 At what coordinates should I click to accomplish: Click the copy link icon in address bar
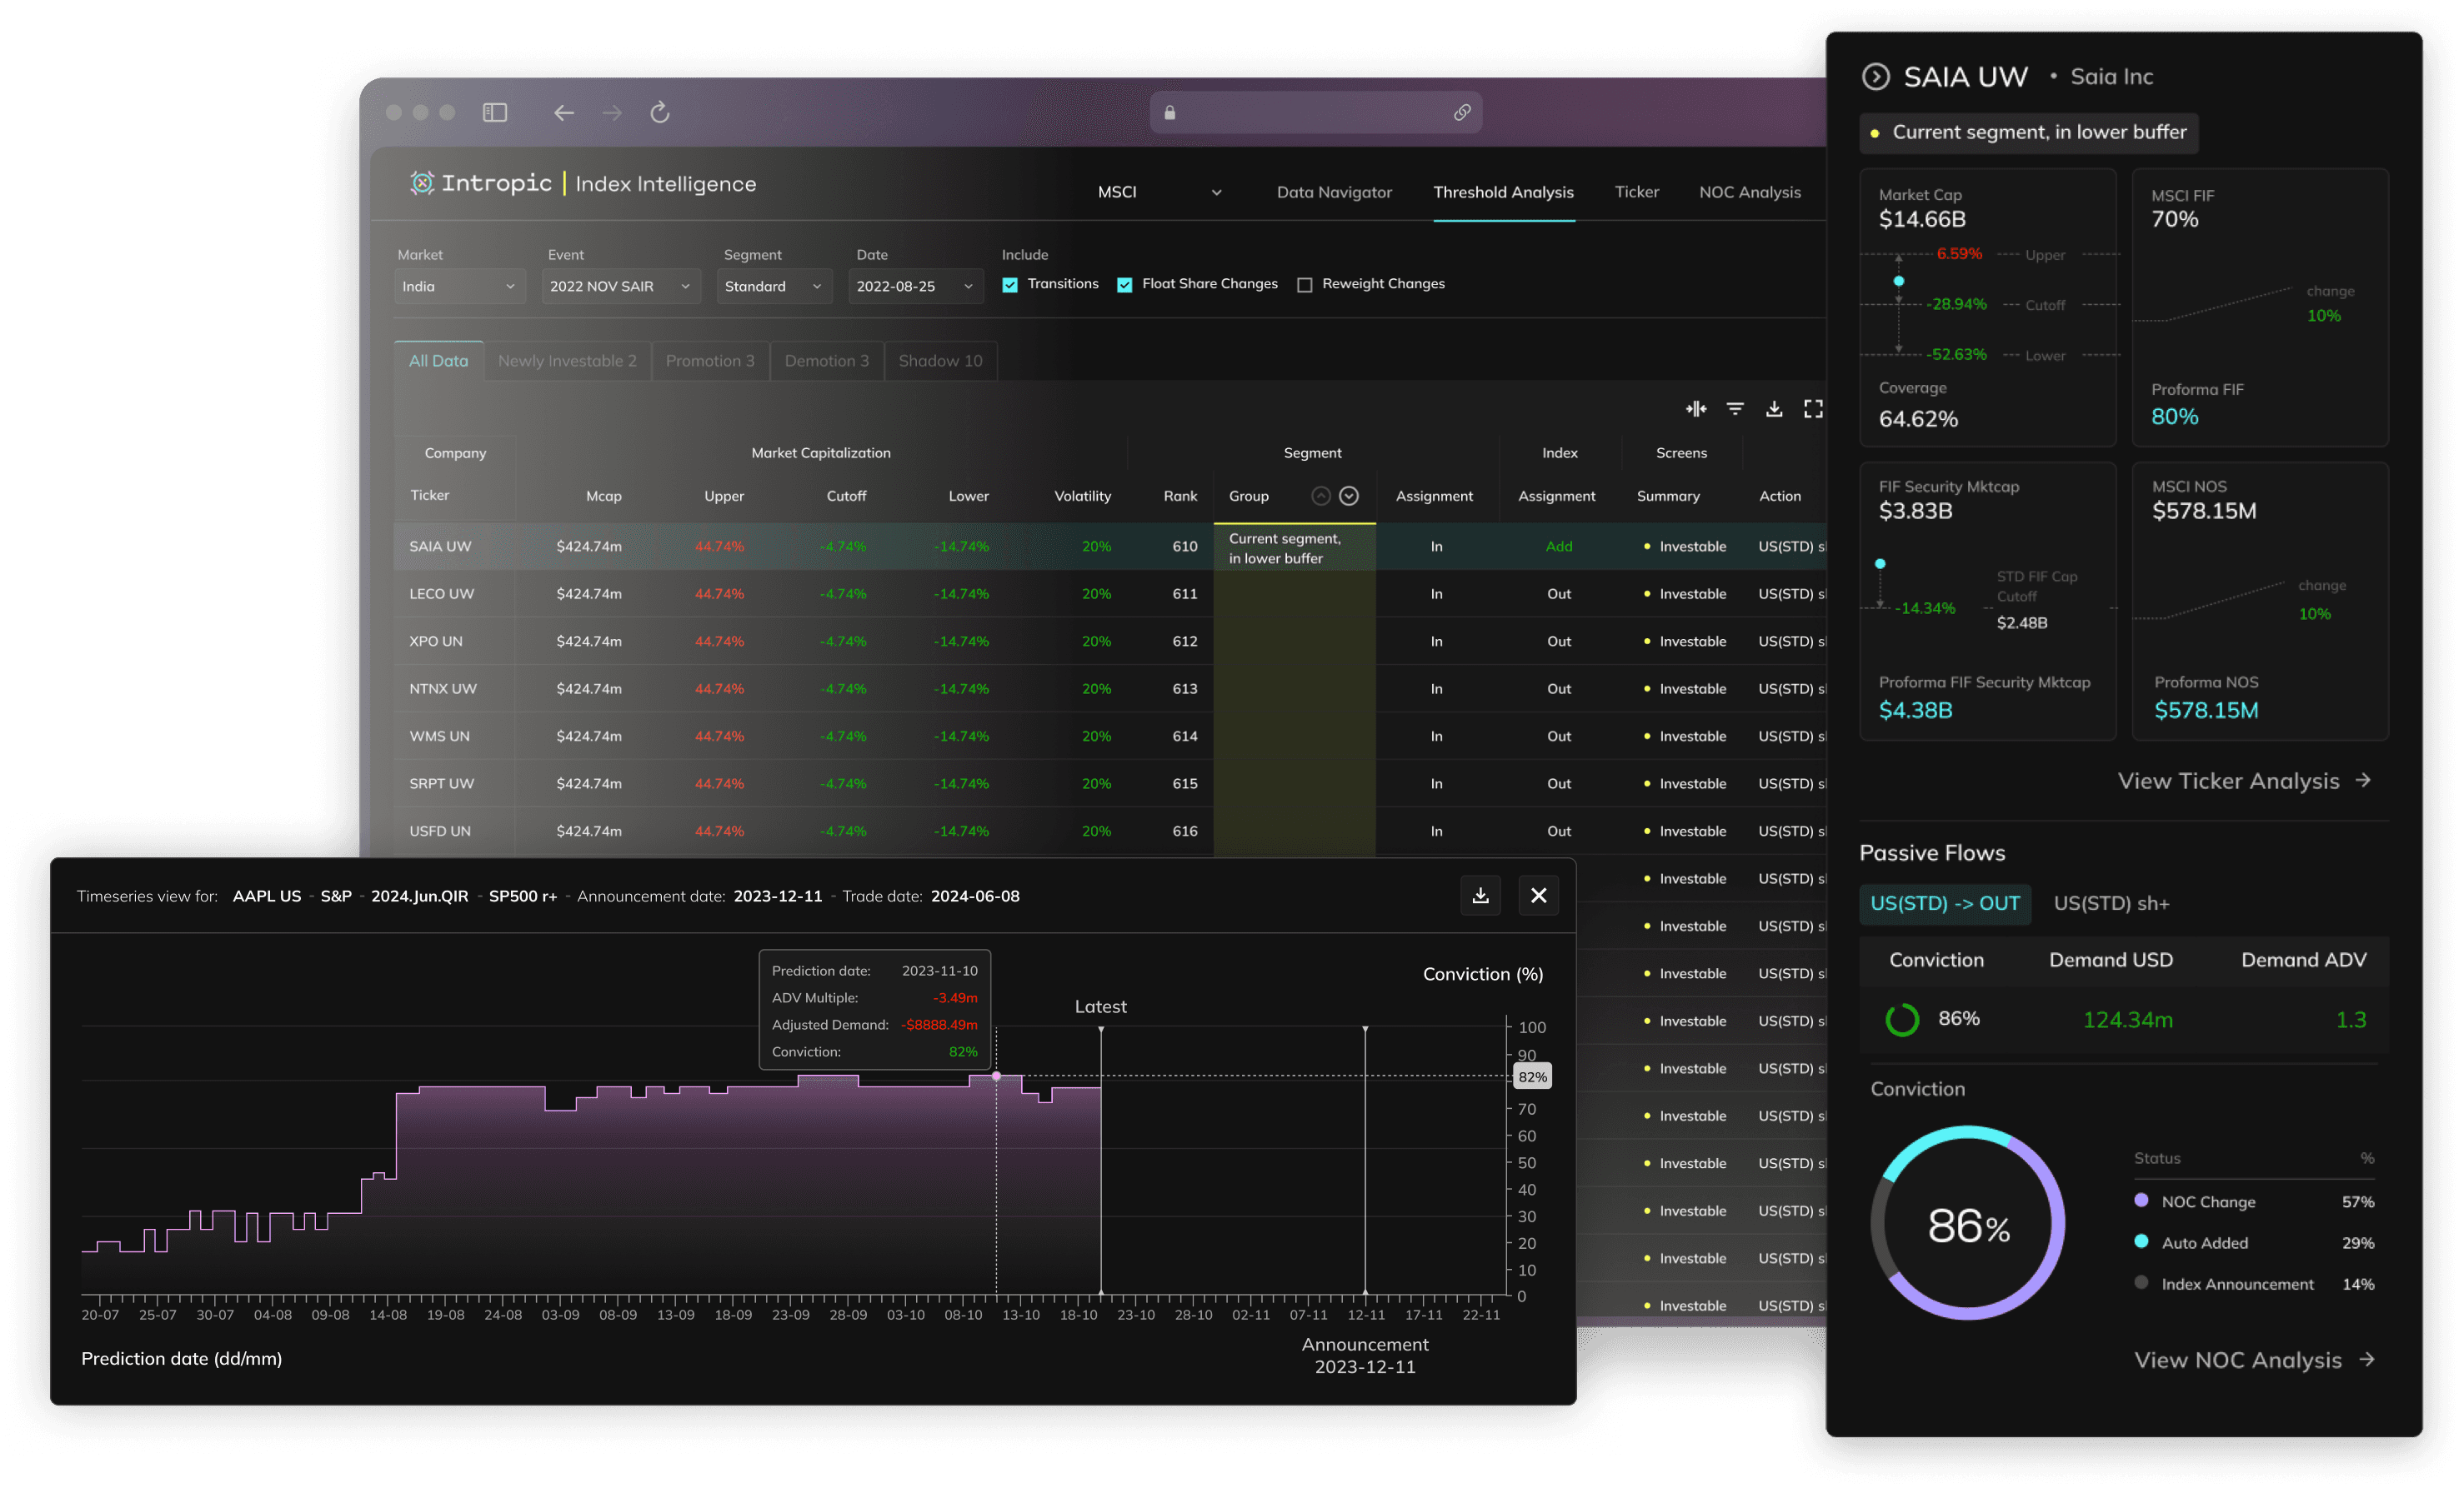coord(1462,113)
